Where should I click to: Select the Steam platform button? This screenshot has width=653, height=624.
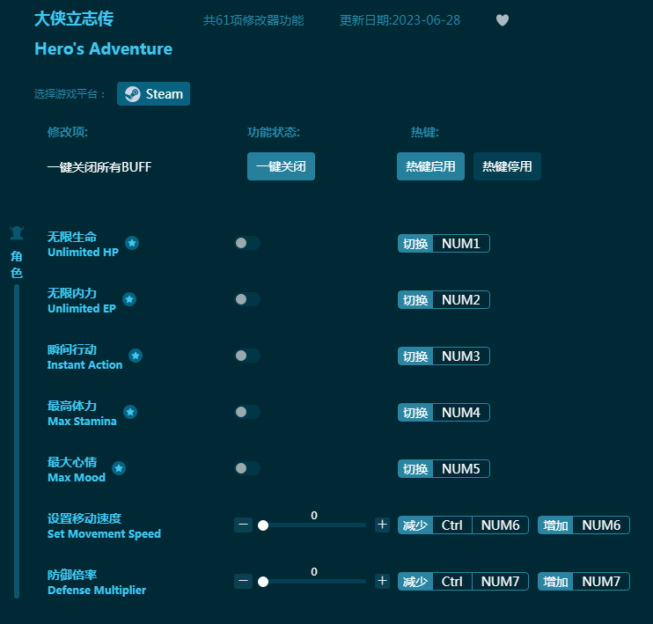pyautogui.click(x=153, y=93)
